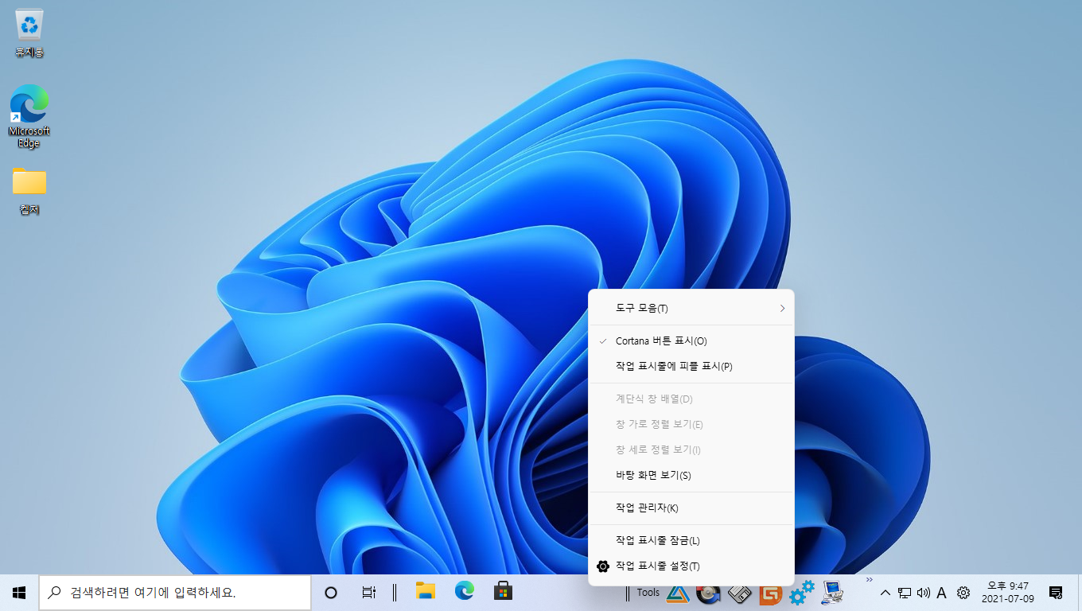The image size is (1082, 611).
Task: Open the 도구 모음(T) submenu
Action: [691, 308]
